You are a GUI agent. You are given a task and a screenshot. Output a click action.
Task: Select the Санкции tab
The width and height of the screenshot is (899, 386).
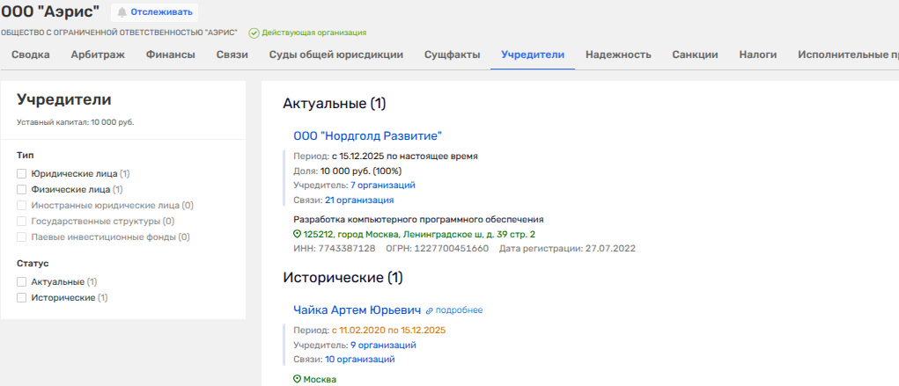[x=695, y=55]
